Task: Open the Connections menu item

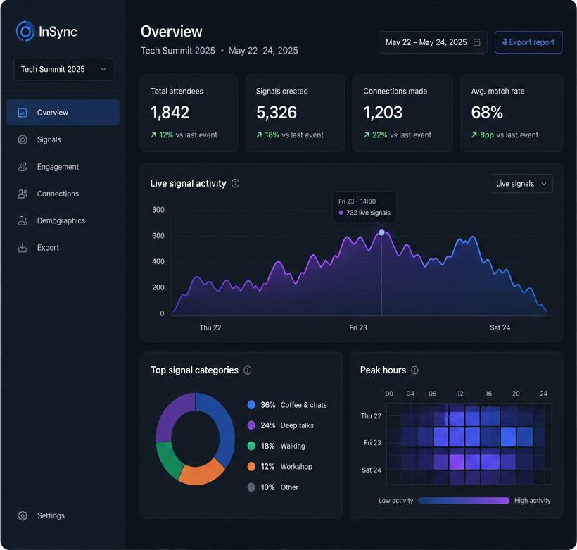Action: pos(63,194)
